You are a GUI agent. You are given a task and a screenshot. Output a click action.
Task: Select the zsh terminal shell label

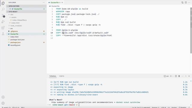166,76
